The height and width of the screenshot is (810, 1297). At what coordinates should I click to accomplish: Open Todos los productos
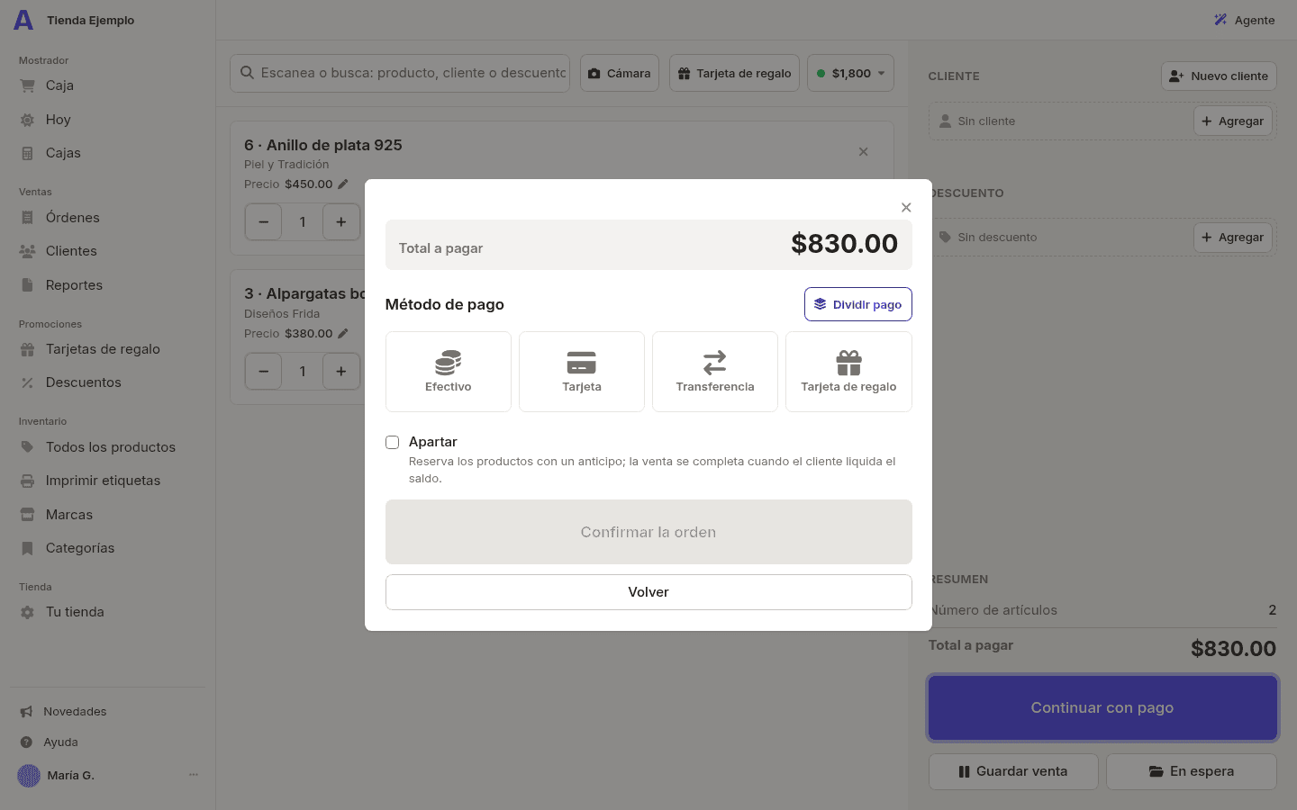click(x=108, y=447)
